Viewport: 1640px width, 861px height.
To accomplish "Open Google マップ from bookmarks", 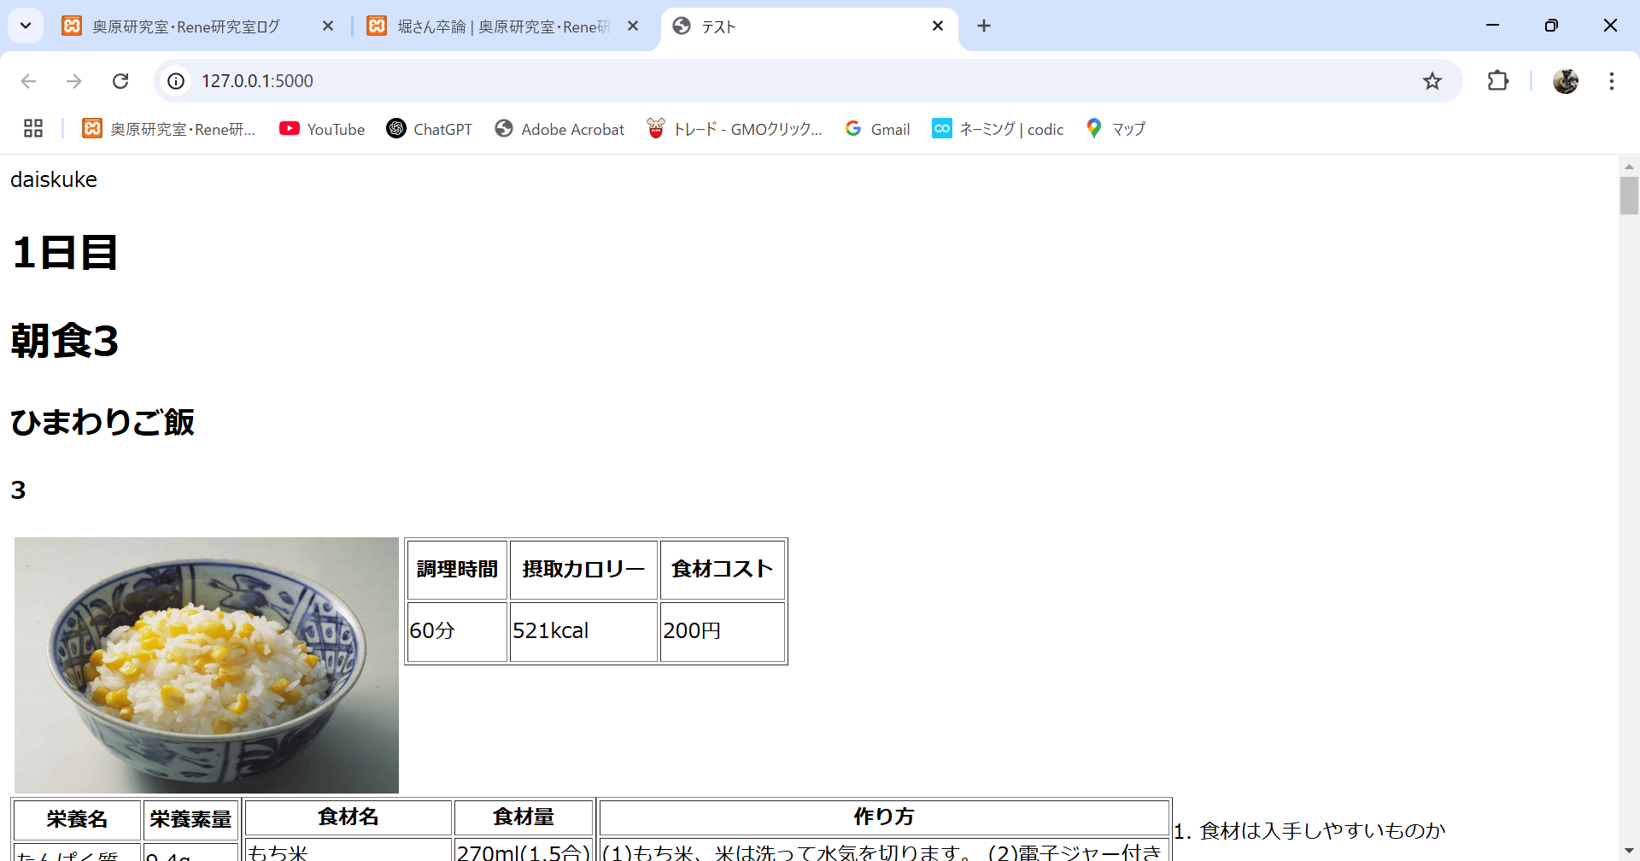I will coord(1115,129).
